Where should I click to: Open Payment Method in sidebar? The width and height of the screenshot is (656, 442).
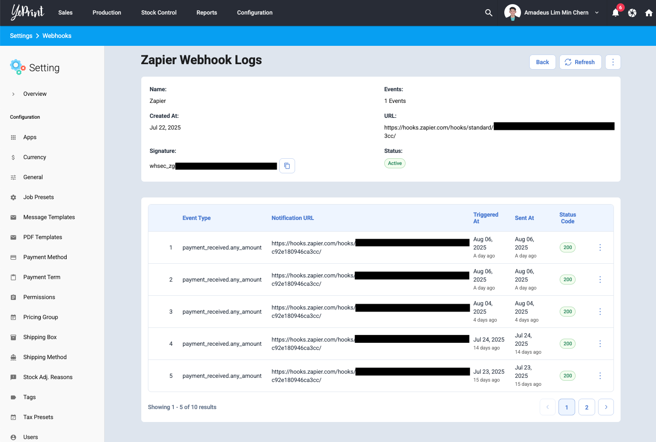45,257
